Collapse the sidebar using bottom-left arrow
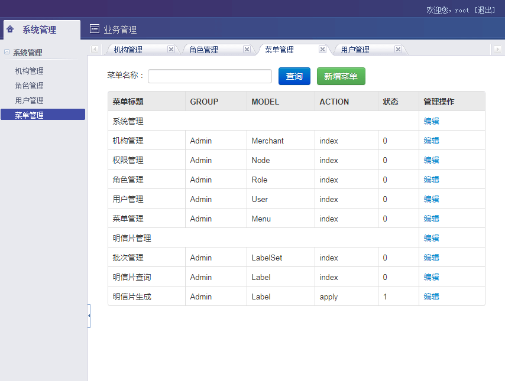505x381 pixels. click(x=89, y=316)
